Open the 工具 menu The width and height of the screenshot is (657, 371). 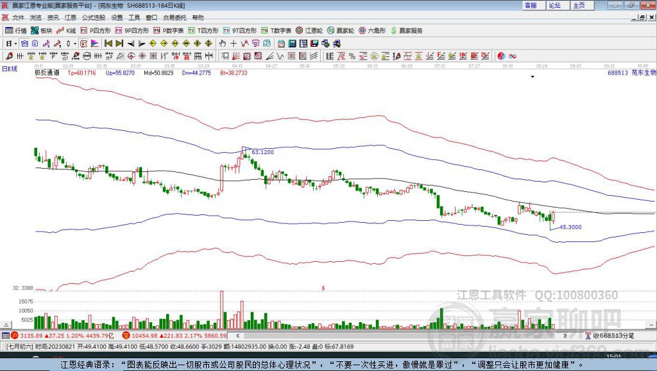pos(134,17)
